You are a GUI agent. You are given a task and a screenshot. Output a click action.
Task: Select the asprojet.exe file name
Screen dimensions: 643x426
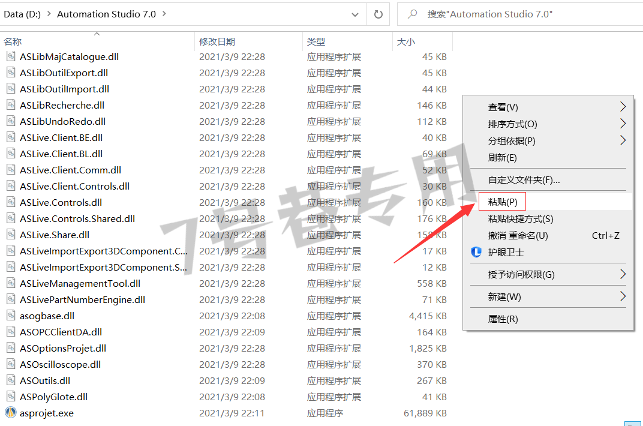click(47, 413)
